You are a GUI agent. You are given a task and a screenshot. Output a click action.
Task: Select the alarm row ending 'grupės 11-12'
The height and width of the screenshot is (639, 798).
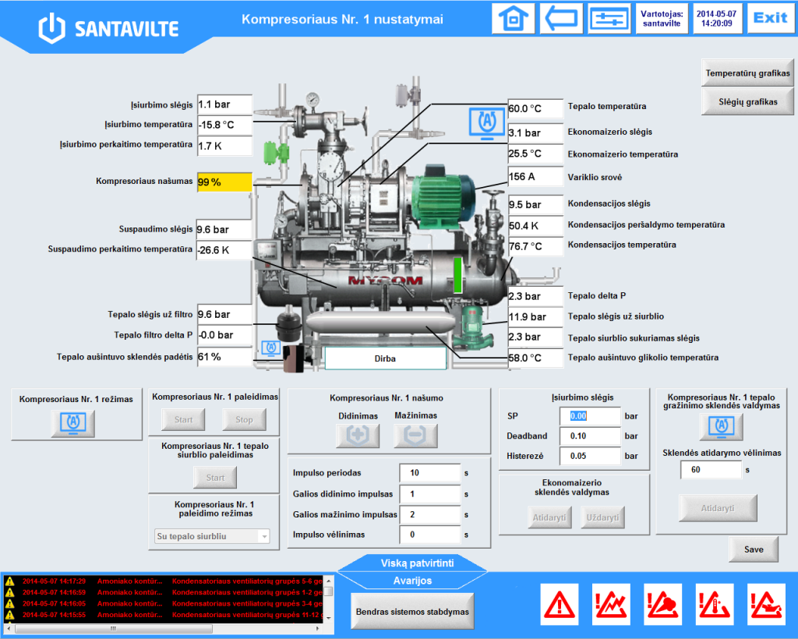163,615
